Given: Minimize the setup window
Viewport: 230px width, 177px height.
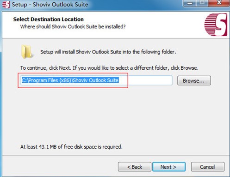Looking at the screenshot, I should click(190, 3).
